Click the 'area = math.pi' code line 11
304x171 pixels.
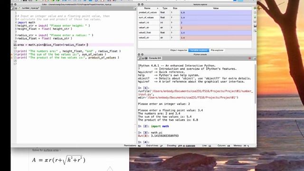(x=53, y=45)
